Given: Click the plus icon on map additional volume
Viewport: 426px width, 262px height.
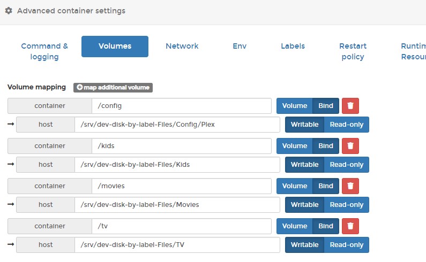Looking at the screenshot, I should (80, 87).
